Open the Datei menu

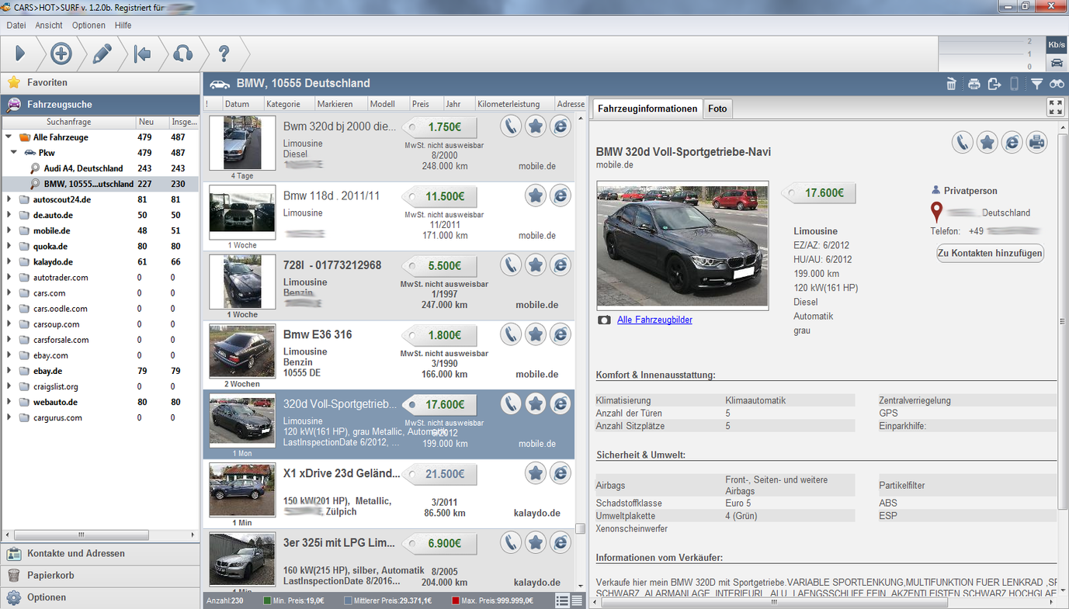(16, 26)
